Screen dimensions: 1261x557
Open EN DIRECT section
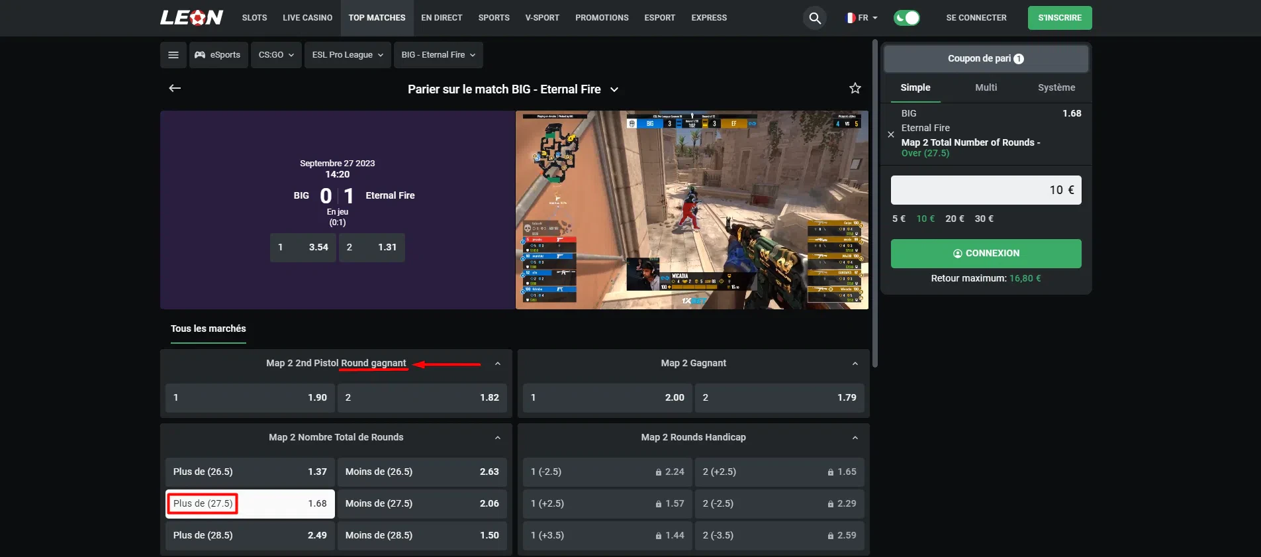click(442, 18)
